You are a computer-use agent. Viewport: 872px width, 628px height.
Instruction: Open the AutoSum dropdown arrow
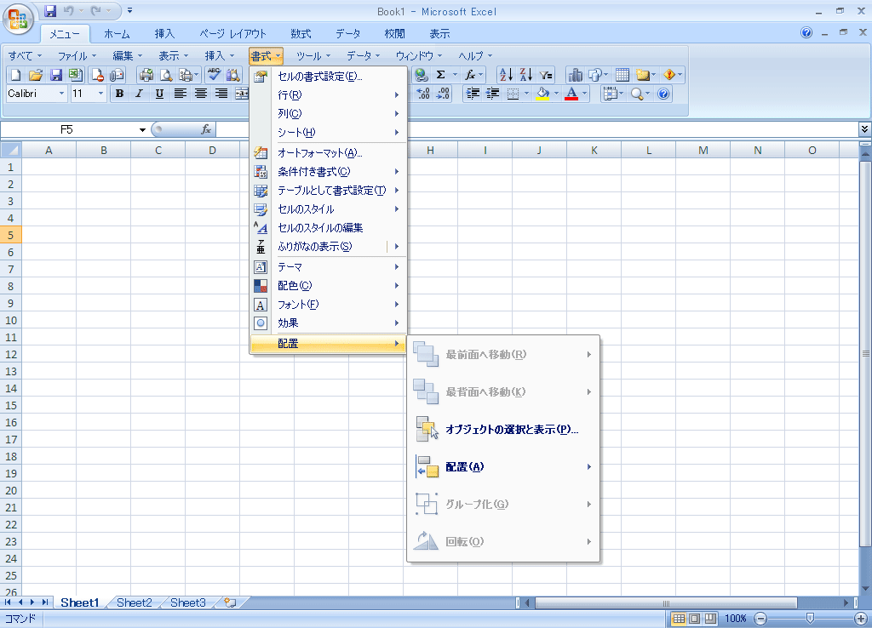[x=455, y=75]
